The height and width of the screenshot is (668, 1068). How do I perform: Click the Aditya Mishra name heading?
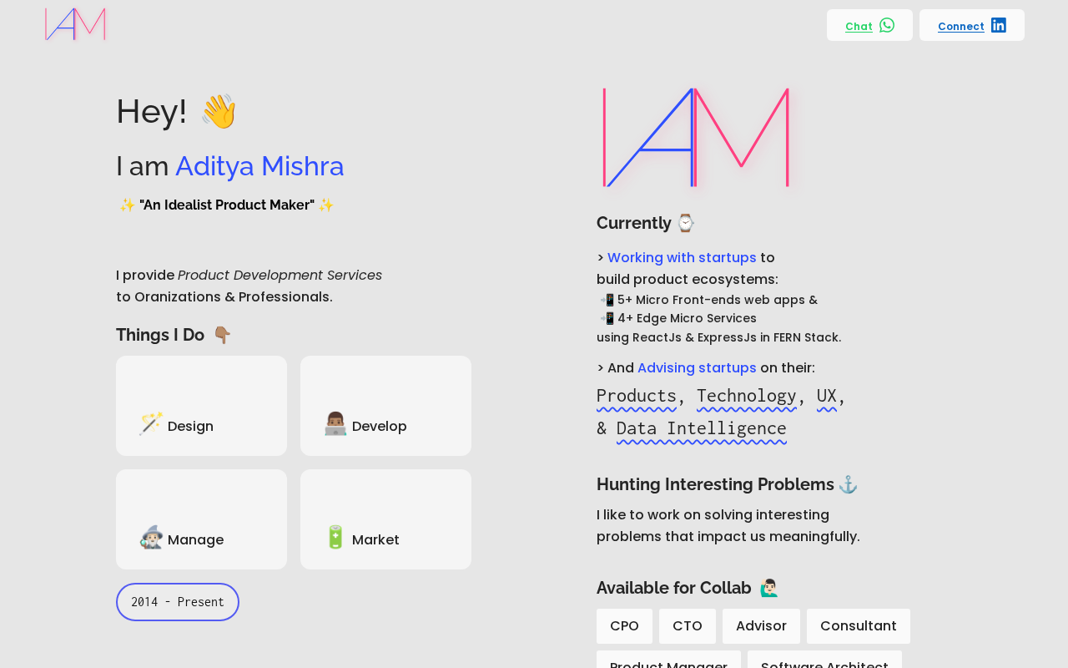(x=259, y=166)
